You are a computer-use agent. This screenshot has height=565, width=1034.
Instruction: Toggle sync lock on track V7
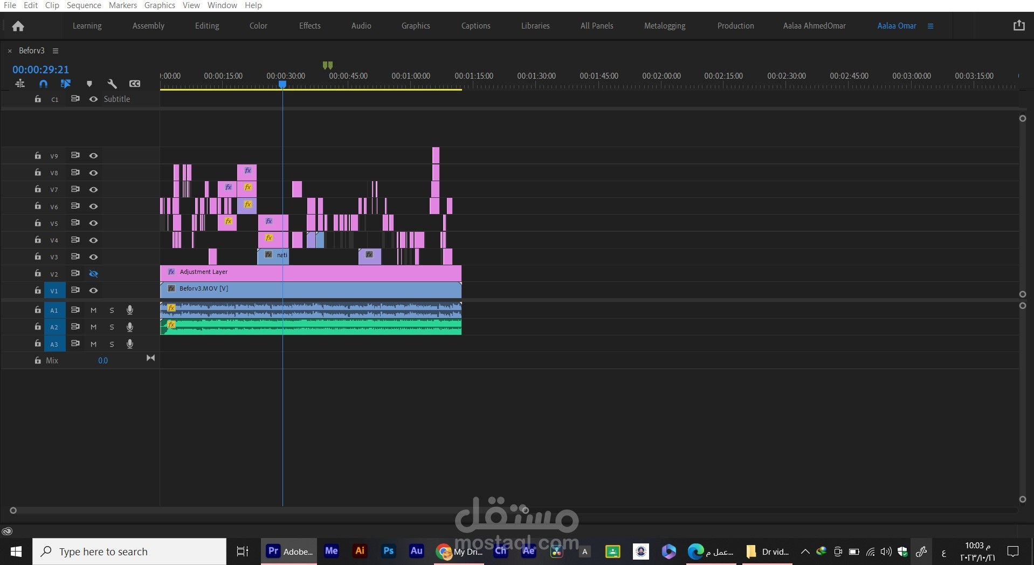click(x=75, y=189)
